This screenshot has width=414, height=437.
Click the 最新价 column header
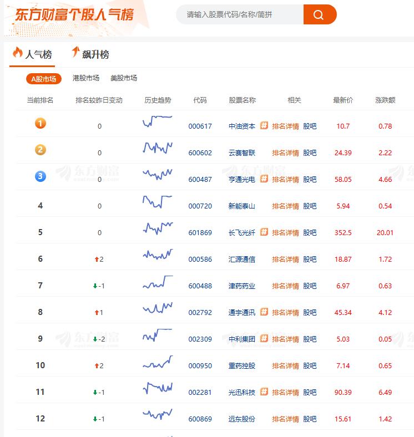point(343,100)
